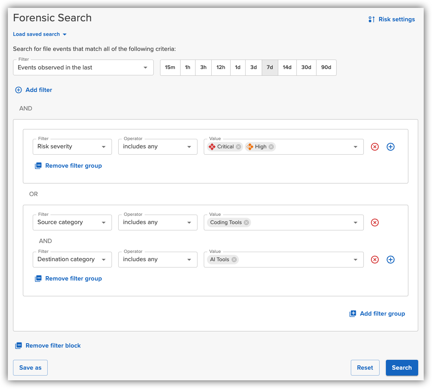Select the 1d time range
The image size is (432, 389).
pos(238,67)
